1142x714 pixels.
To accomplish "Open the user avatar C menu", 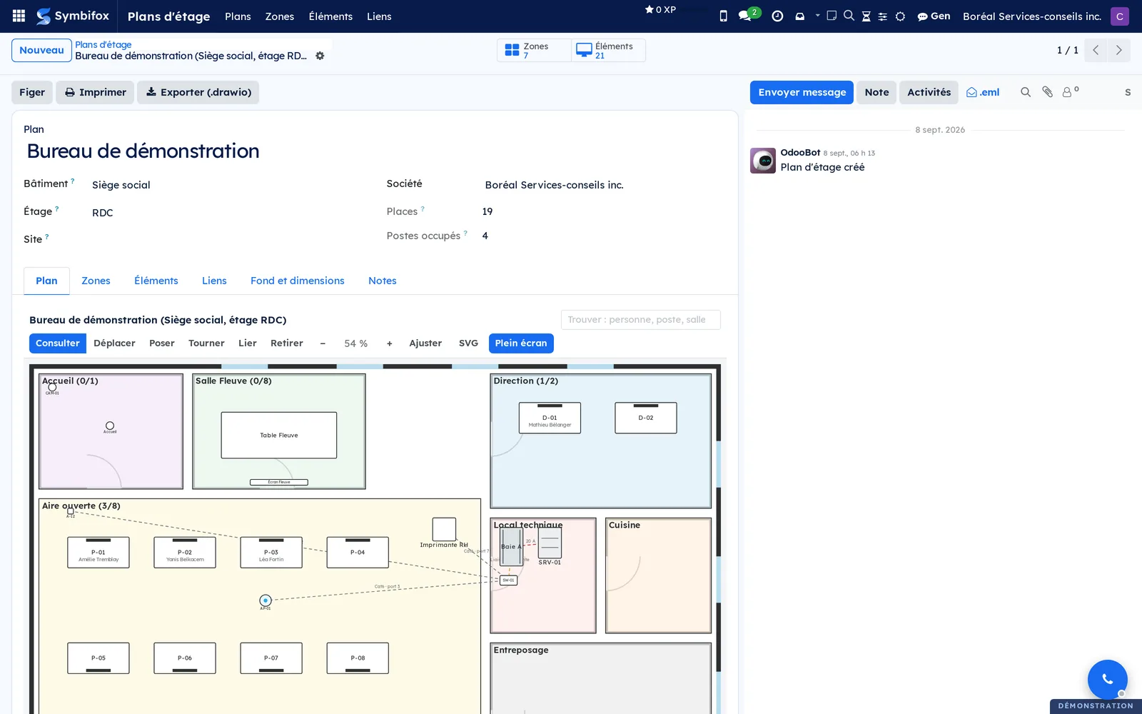I will coord(1119,16).
